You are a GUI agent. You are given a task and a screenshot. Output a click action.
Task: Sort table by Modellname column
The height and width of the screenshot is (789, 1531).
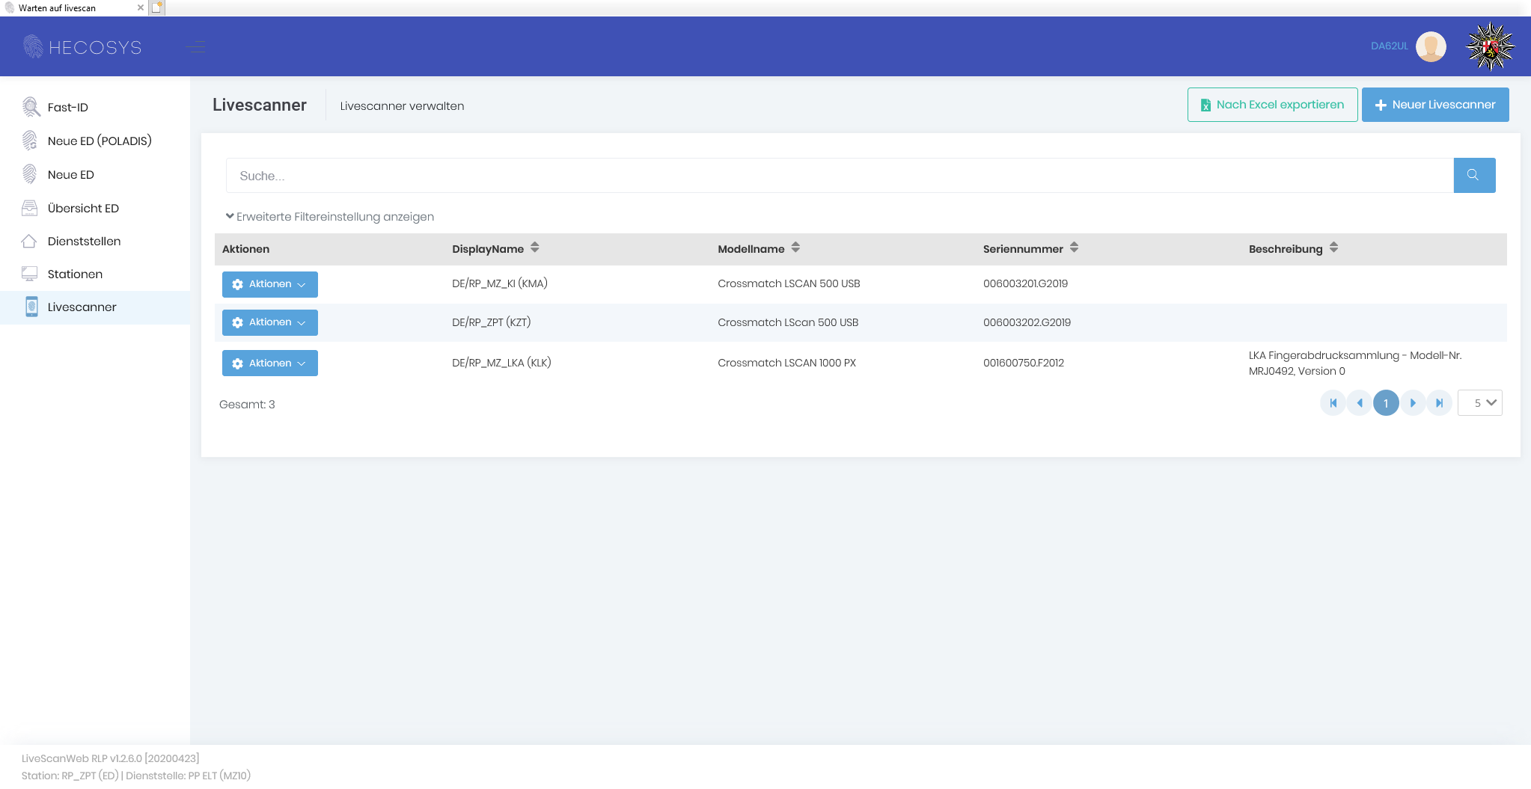795,248
